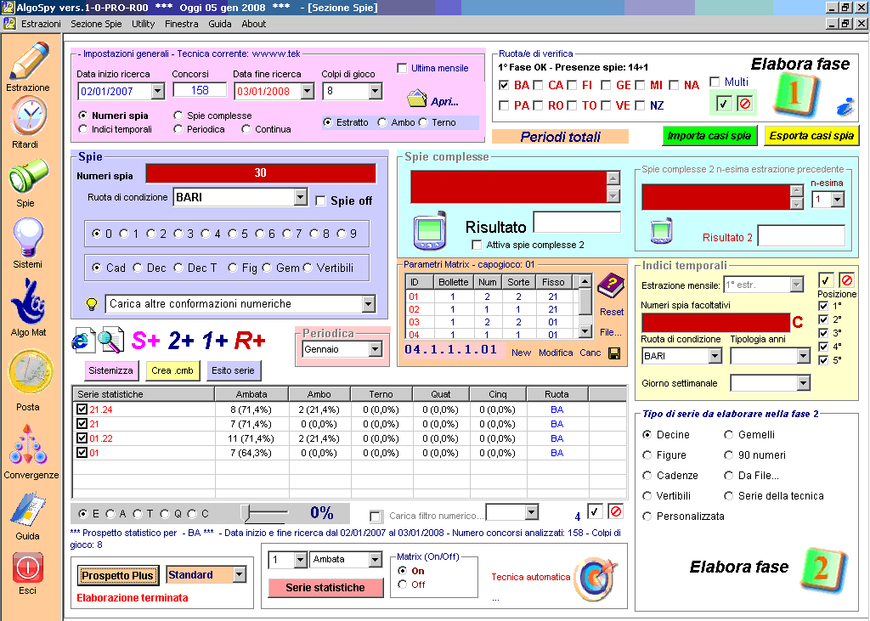
Task: Open the Guida menu in menu bar
Action: 220,24
